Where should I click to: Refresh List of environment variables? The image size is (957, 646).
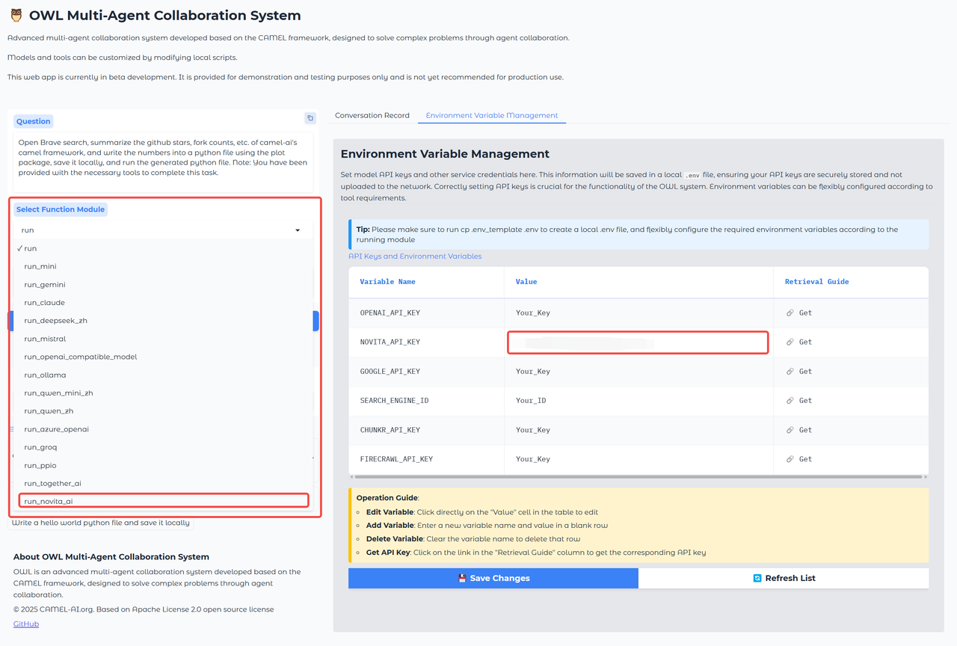784,578
